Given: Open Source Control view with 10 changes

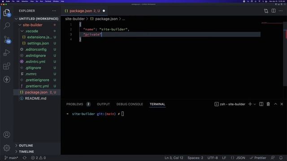Looking at the screenshot, I should [7, 39].
